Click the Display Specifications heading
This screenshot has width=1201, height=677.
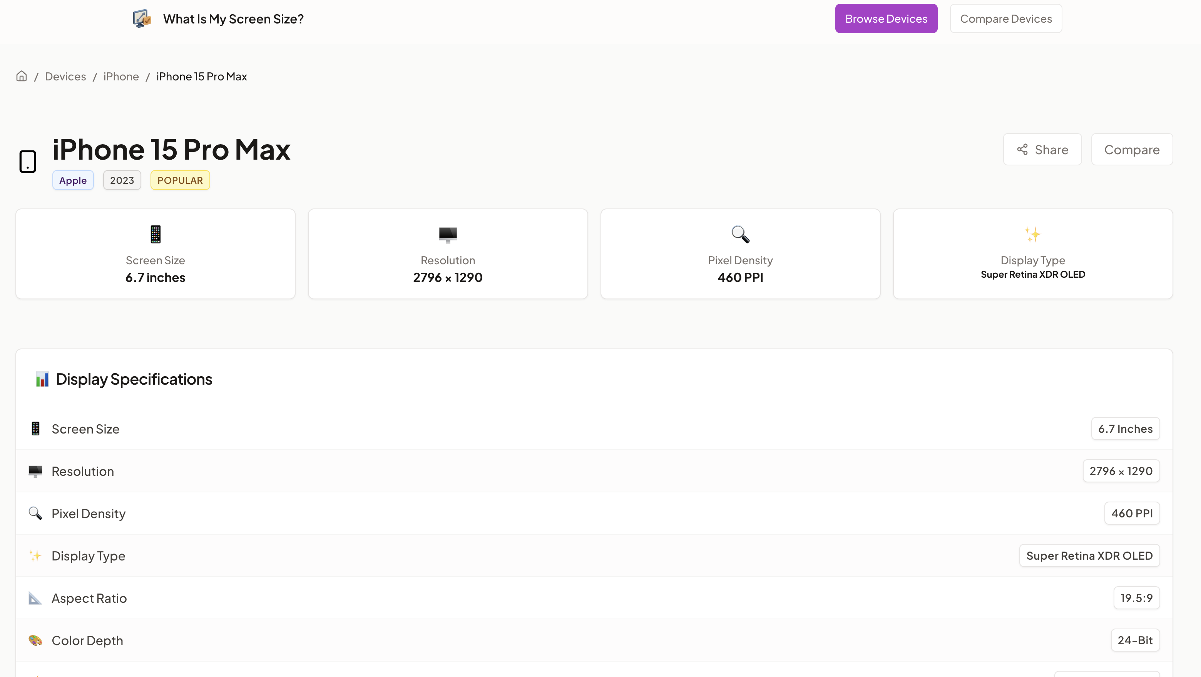[134, 379]
